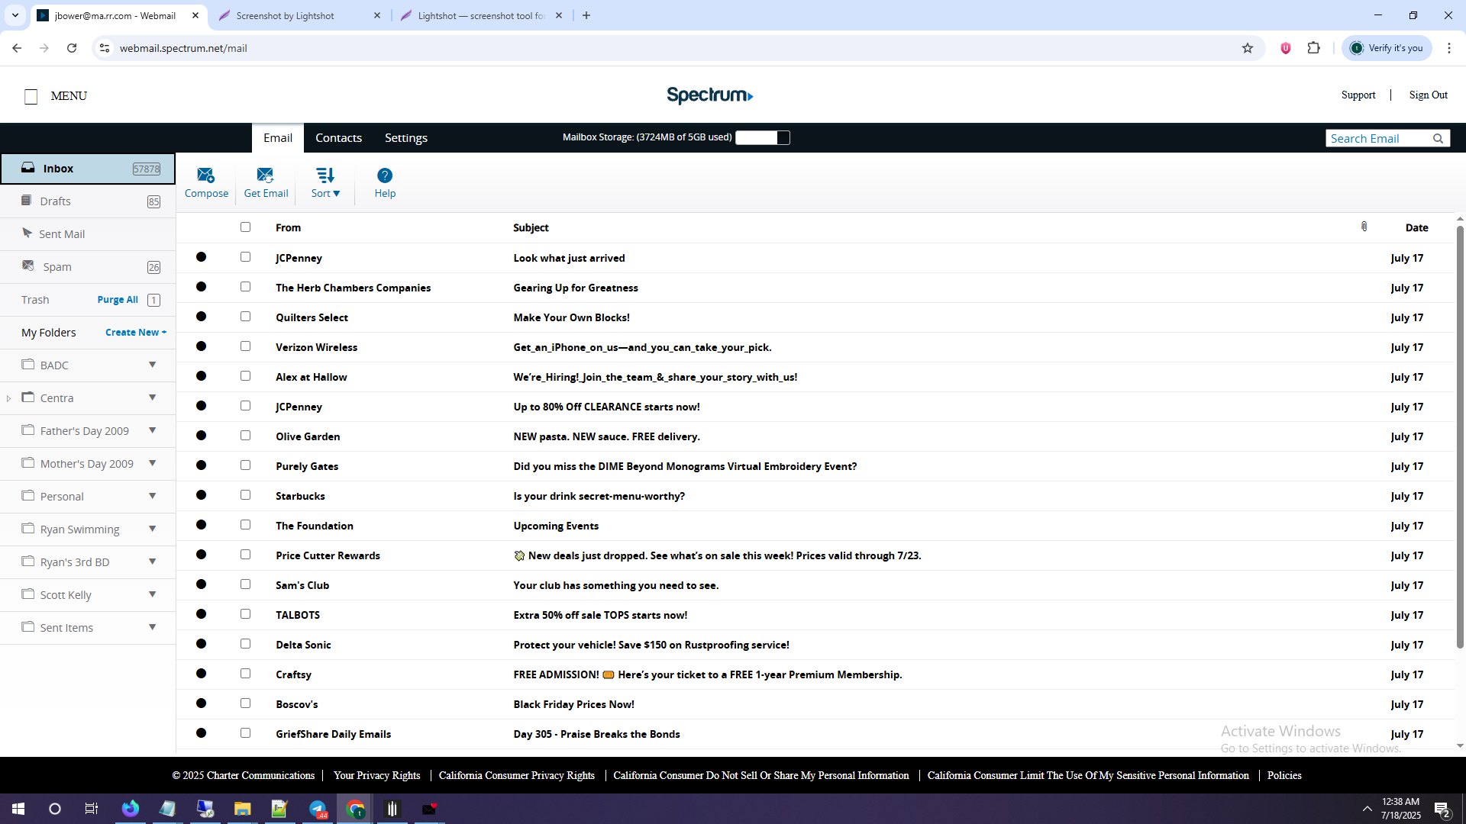This screenshot has width=1466, height=824.
Task: Check the Purely Gates email
Action: (245, 465)
